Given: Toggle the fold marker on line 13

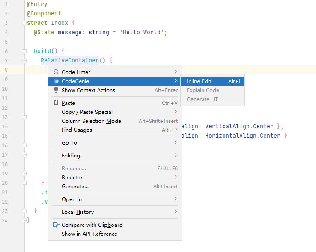Looking at the screenshot, I should (25, 117).
